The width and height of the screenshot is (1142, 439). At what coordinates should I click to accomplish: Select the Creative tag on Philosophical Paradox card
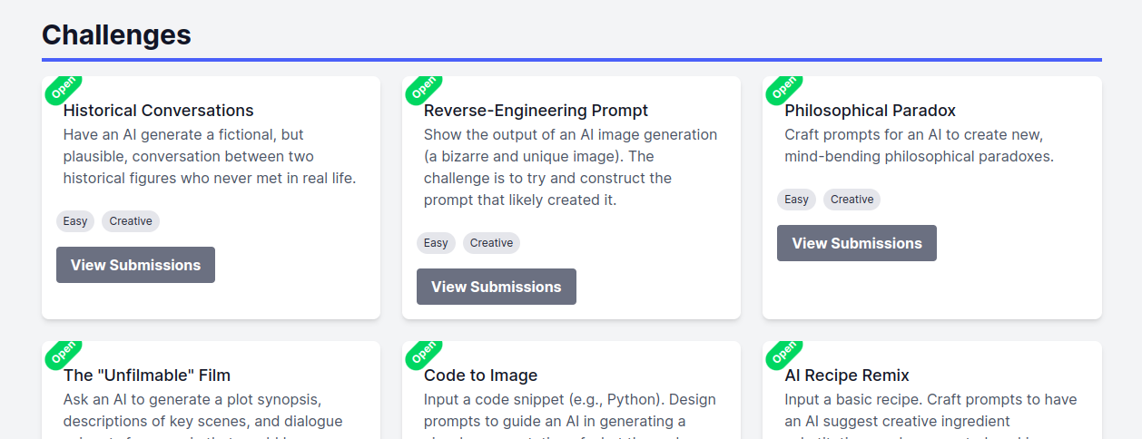852,200
